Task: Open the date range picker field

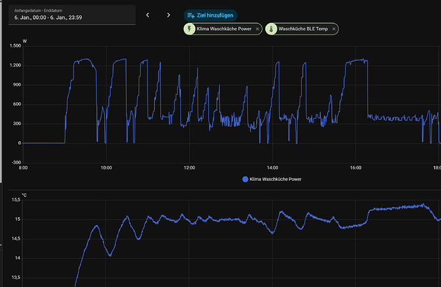Action: 72,15
